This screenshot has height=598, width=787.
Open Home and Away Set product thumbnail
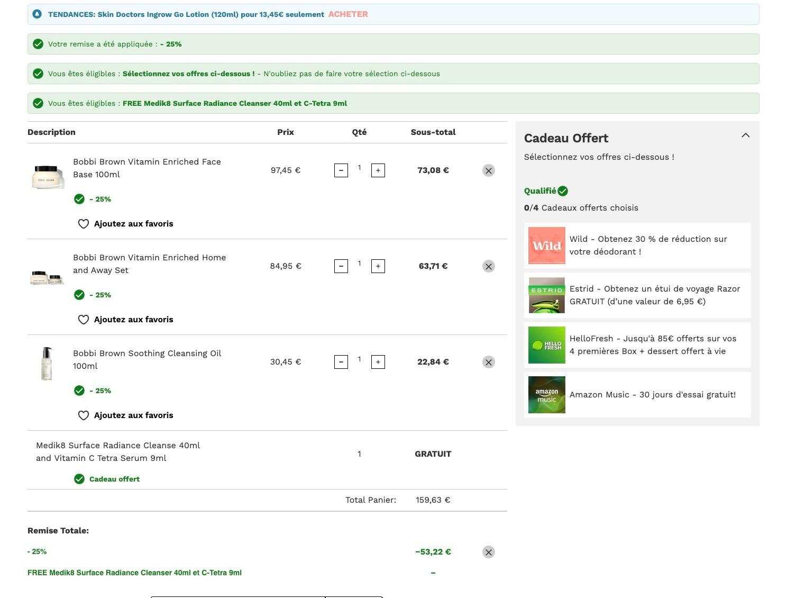(x=48, y=277)
